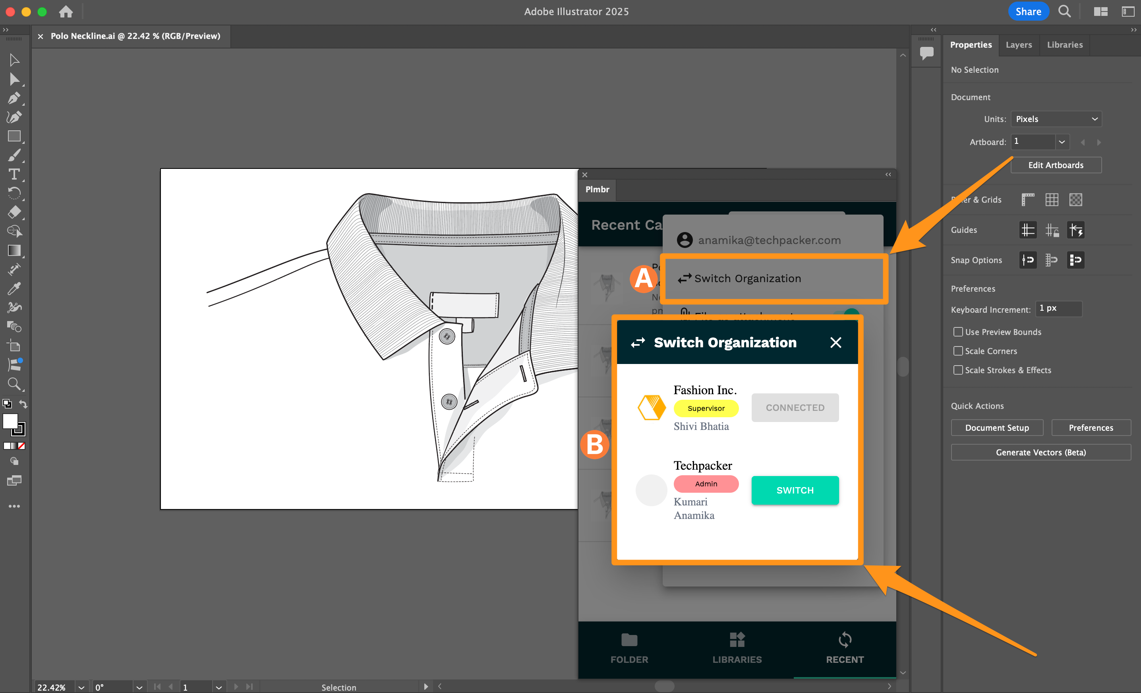Viewport: 1141px width, 693px height.
Task: Select the Selection arrow tool
Action: (x=14, y=60)
